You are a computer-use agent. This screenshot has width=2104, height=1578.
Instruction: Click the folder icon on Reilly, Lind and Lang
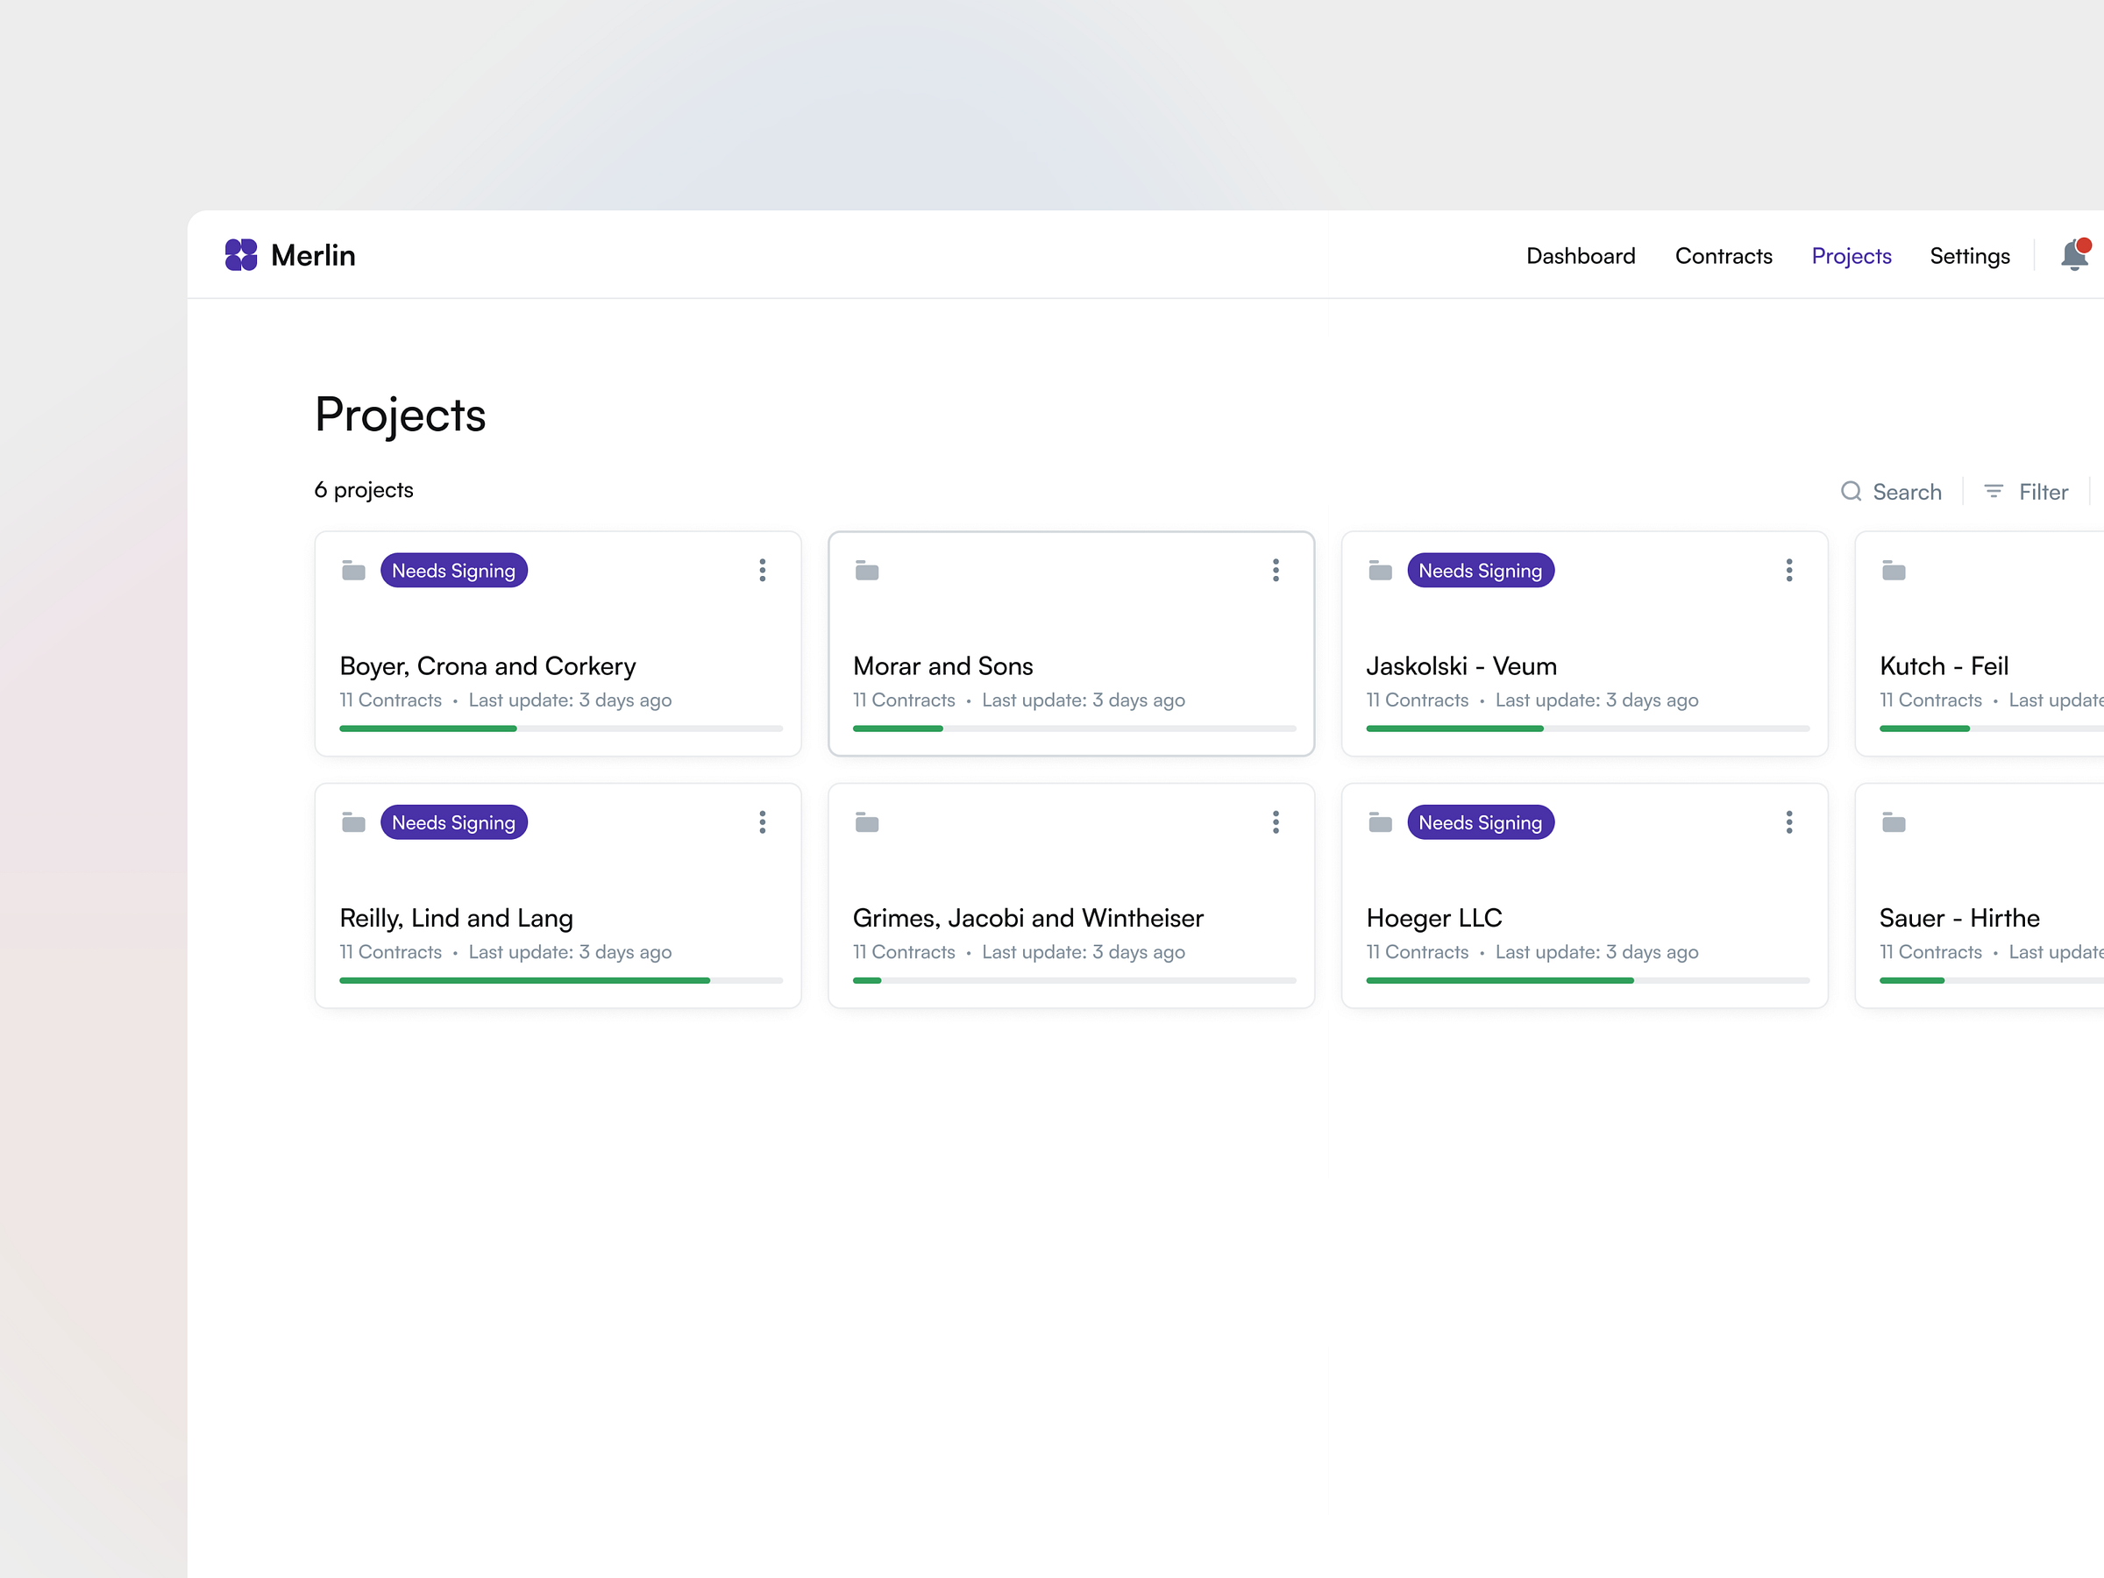(353, 821)
